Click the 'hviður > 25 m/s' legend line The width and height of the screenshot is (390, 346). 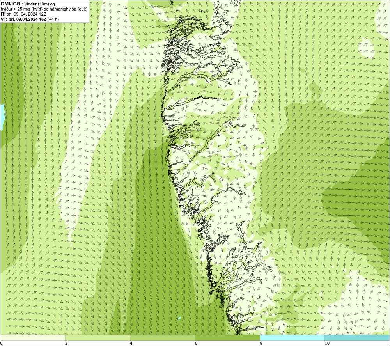pyautogui.click(x=44, y=9)
